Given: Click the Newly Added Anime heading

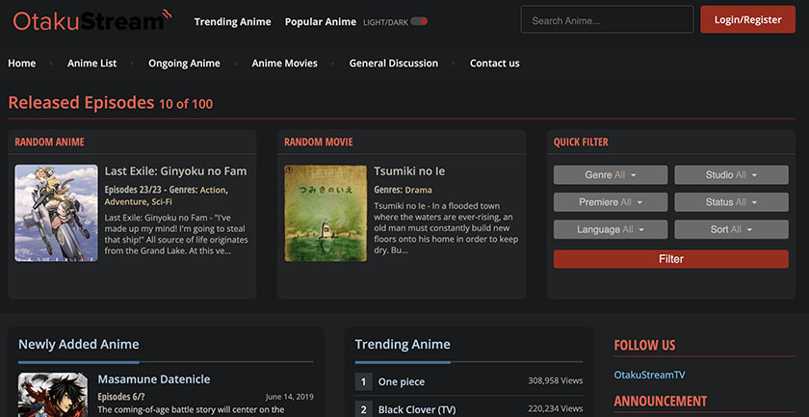Looking at the screenshot, I should coord(78,344).
